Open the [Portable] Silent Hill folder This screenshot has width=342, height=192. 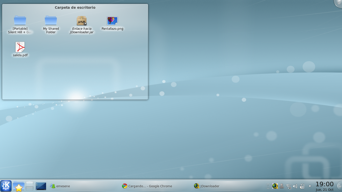(20, 25)
